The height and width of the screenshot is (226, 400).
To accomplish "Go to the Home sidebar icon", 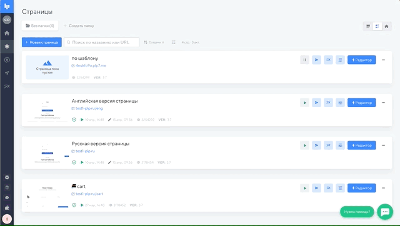I will click(7, 33).
